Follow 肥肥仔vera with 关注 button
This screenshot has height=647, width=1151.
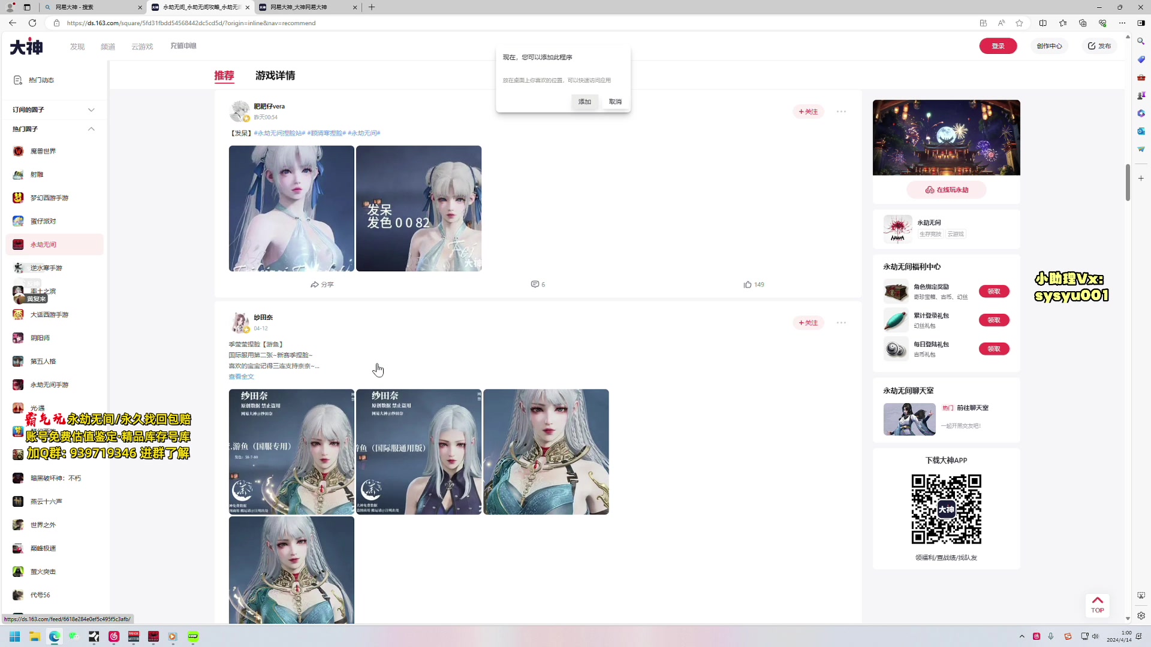(x=808, y=111)
